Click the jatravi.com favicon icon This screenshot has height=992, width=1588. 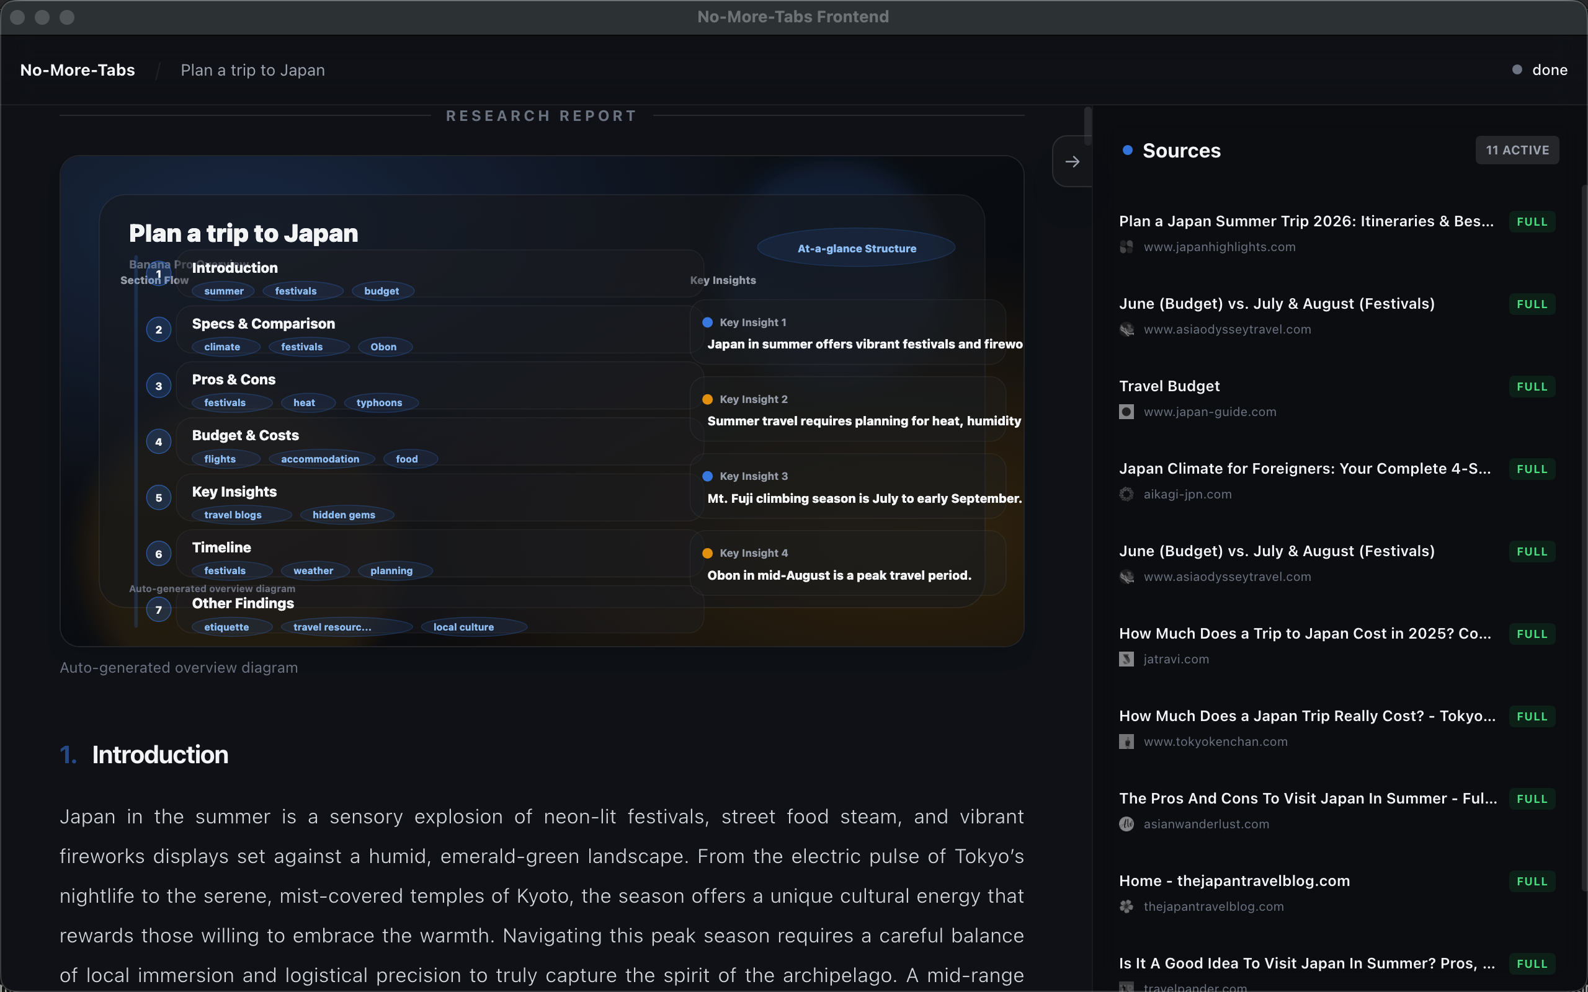(x=1126, y=659)
